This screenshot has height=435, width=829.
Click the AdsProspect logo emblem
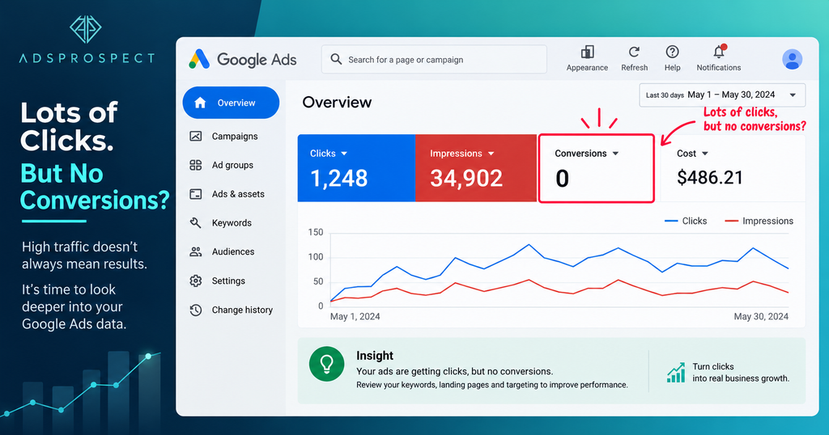(x=85, y=29)
